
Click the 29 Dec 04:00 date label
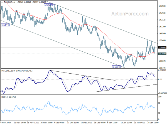100,123
